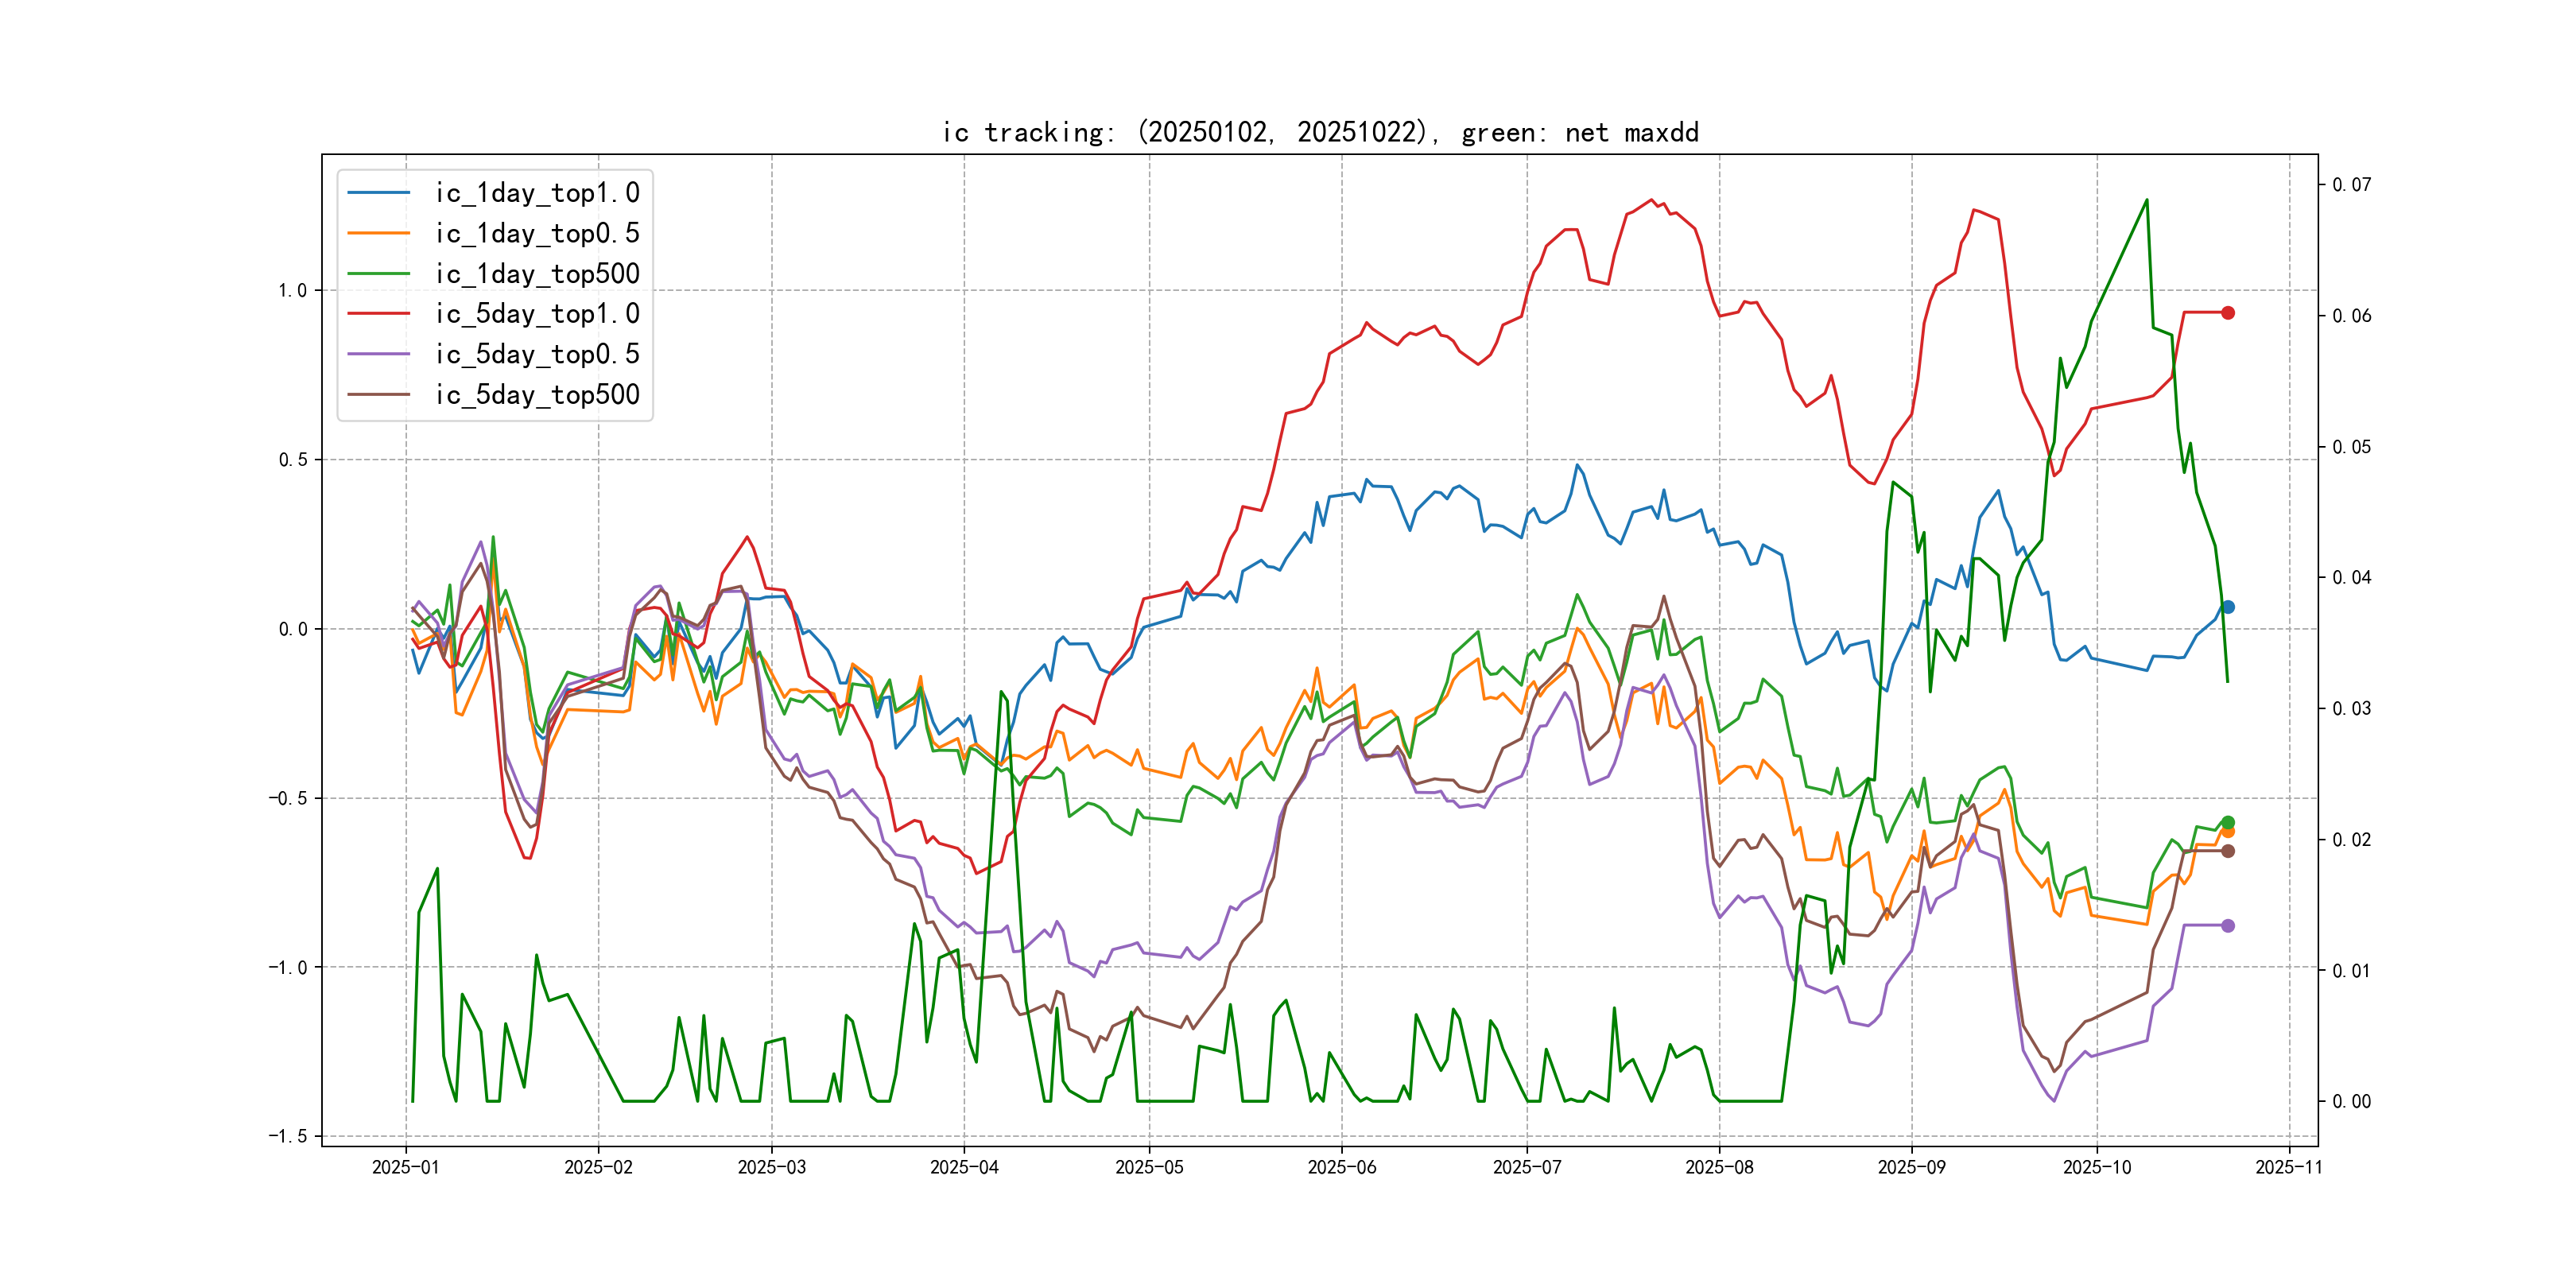Click the ic_5day_top0.5 legend label
This screenshot has height=1288, width=2576.
(537, 354)
